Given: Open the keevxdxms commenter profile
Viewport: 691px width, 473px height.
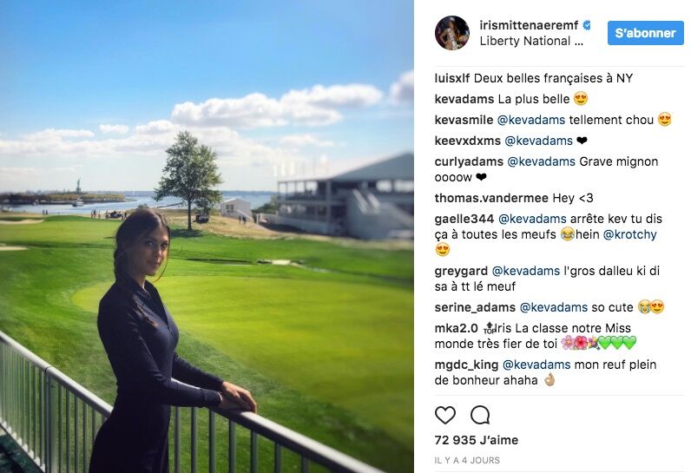Looking at the screenshot, I should (468, 141).
